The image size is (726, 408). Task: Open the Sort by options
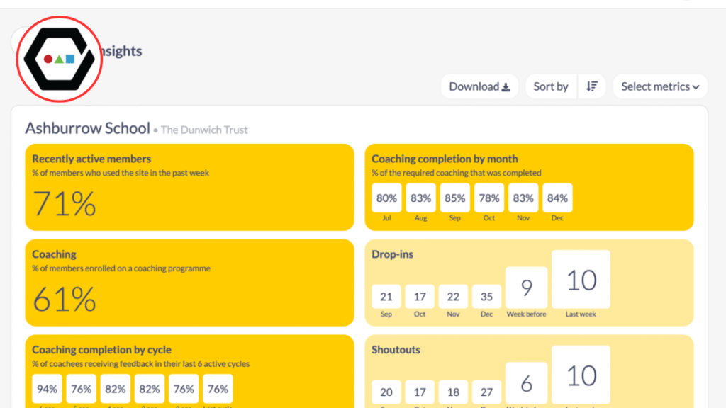tap(551, 86)
